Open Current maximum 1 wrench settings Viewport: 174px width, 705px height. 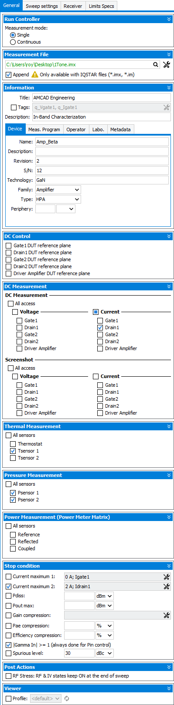coord(166,577)
